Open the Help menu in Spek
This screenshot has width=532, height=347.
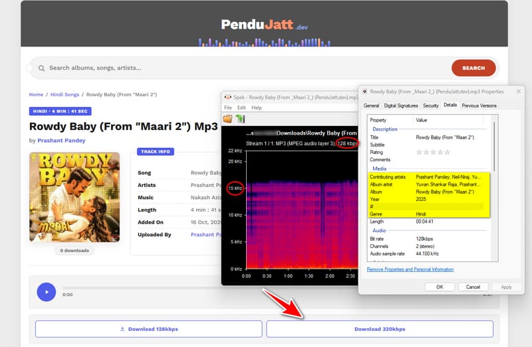pos(257,107)
